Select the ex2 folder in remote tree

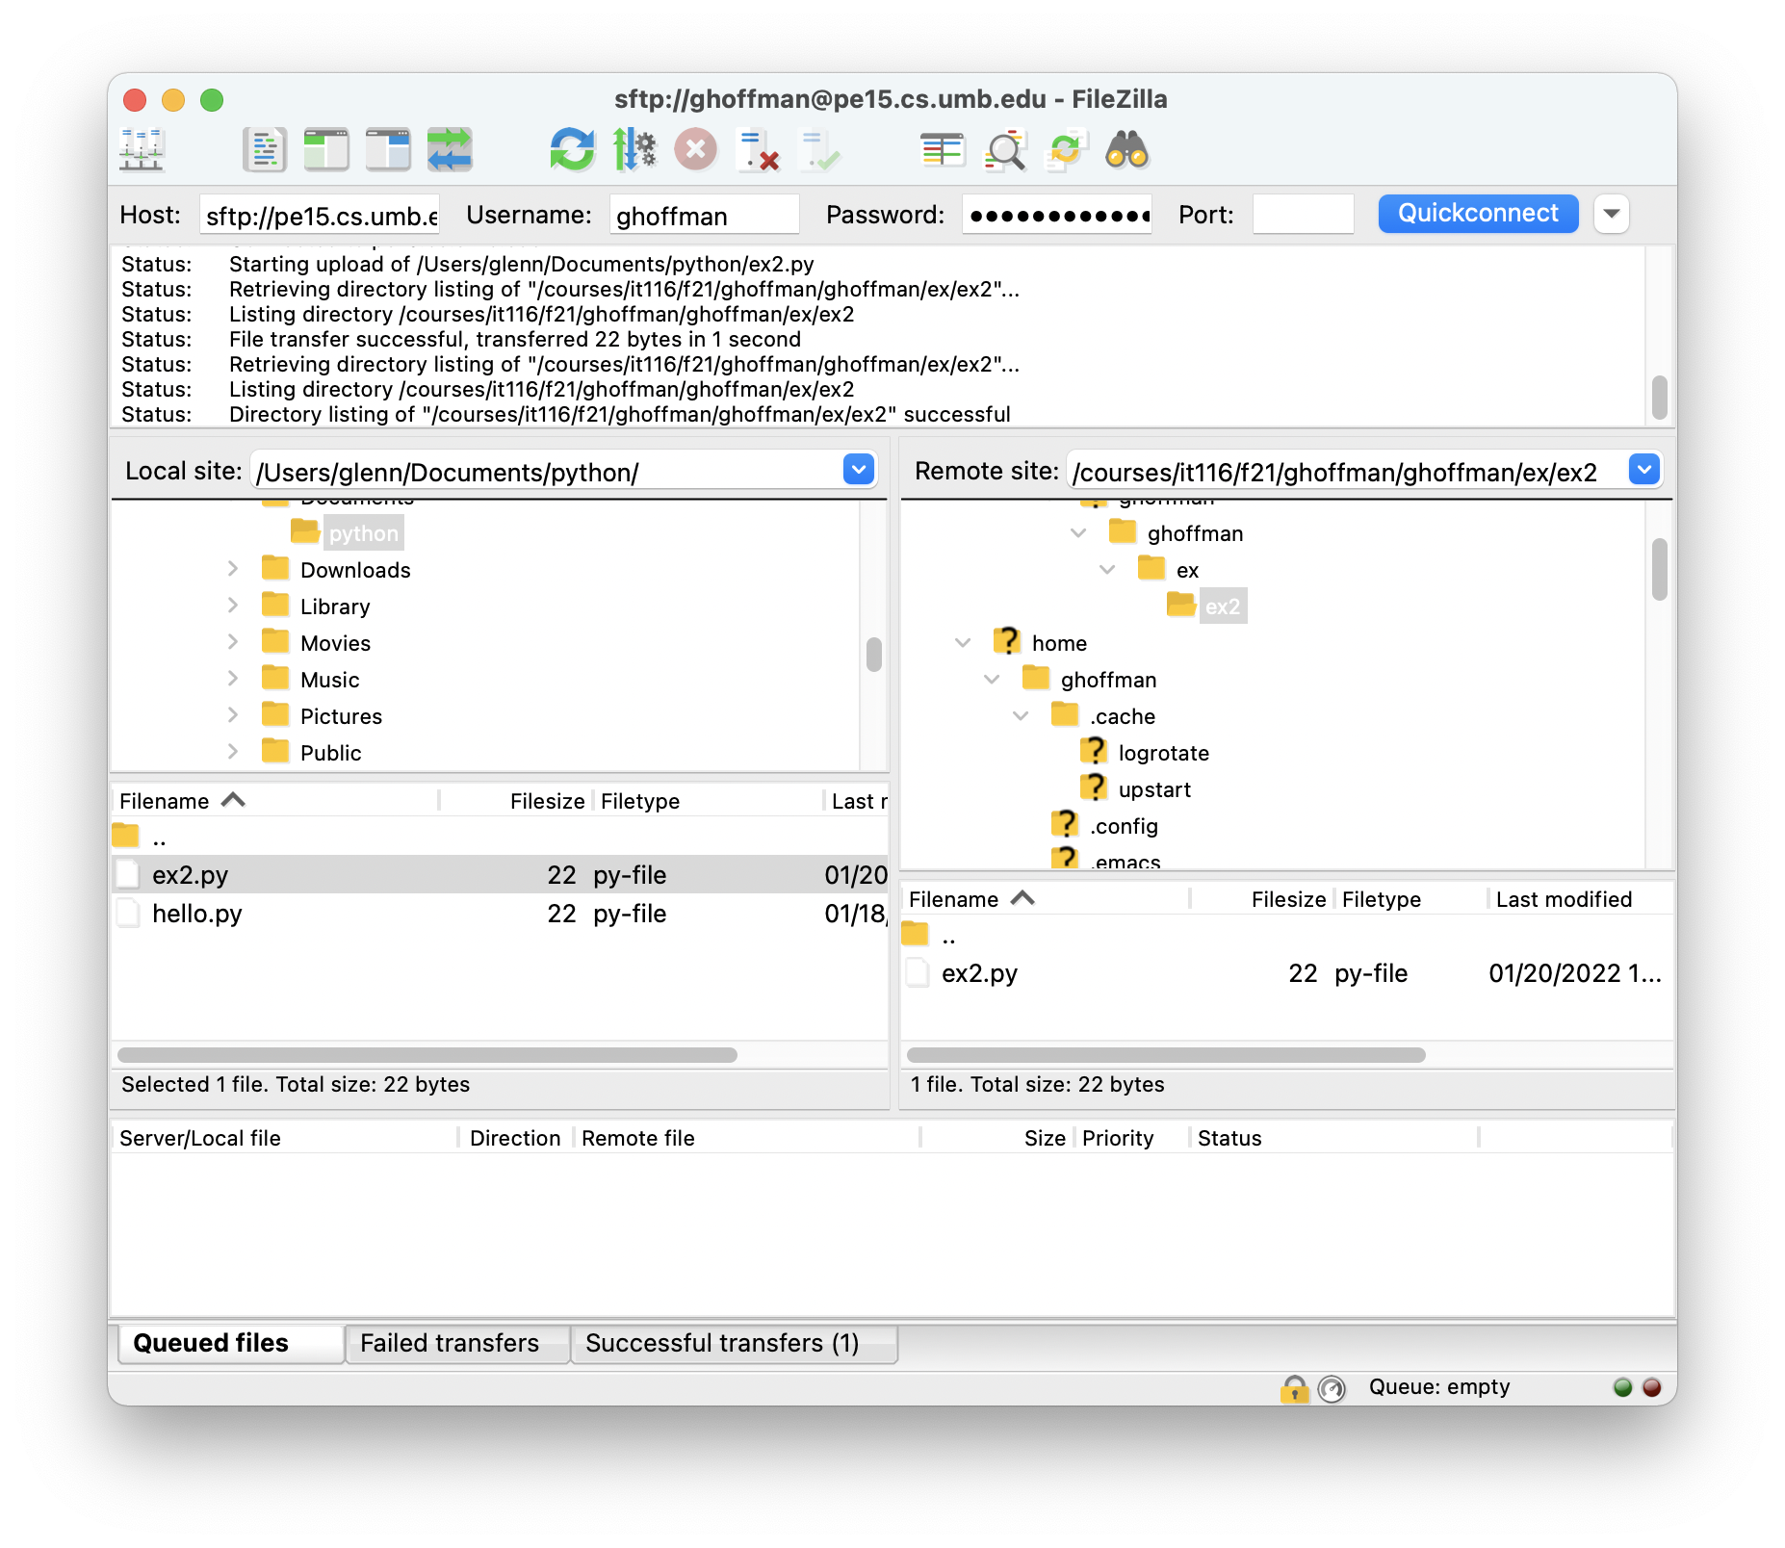pyautogui.click(x=1223, y=606)
